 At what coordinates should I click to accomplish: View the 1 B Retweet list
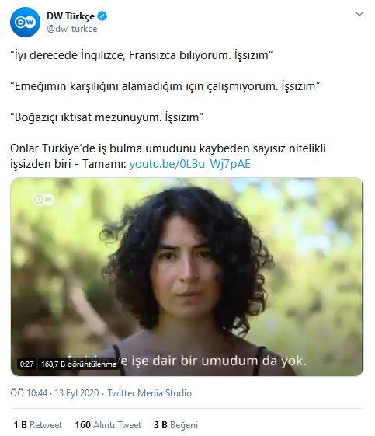coord(38,424)
